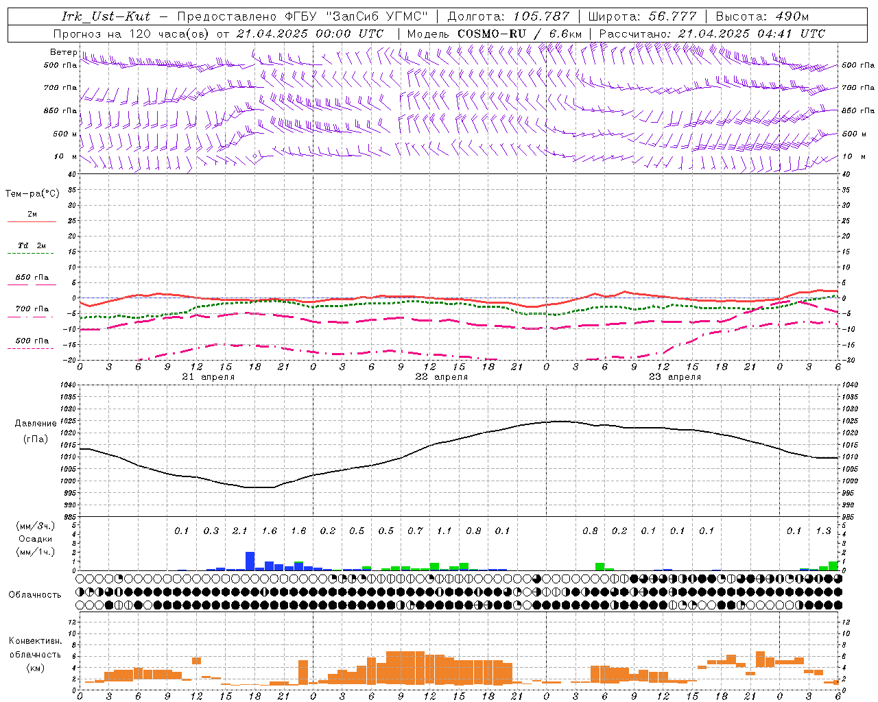Click the 'Облачность' cloud cover label
The image size is (878, 702).
[35, 595]
